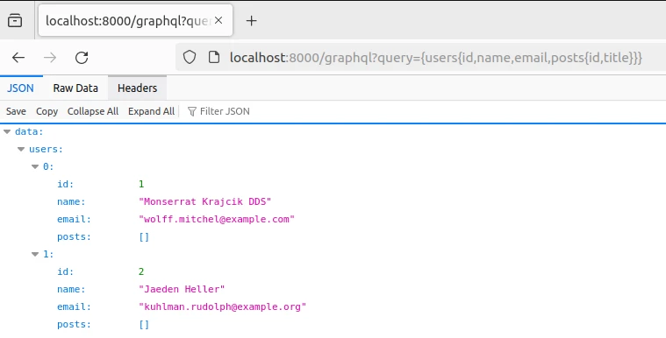Collapse user entry 0

pyautogui.click(x=35, y=166)
